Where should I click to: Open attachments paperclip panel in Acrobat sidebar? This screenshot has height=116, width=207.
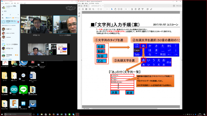[x=79, y=16]
